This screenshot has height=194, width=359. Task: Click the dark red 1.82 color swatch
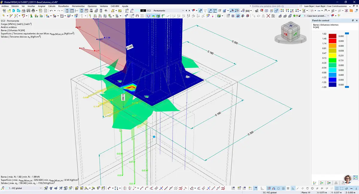point(333,36)
